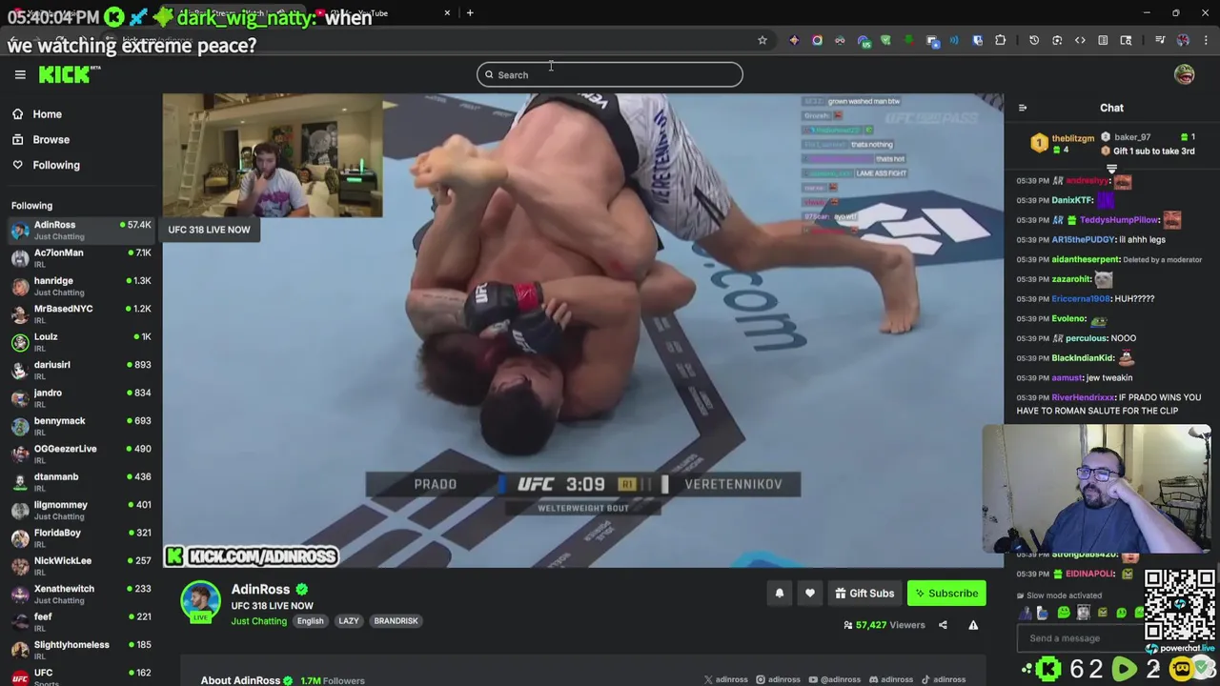
Task: Click the Kick logo
Action: pyautogui.click(x=69, y=74)
